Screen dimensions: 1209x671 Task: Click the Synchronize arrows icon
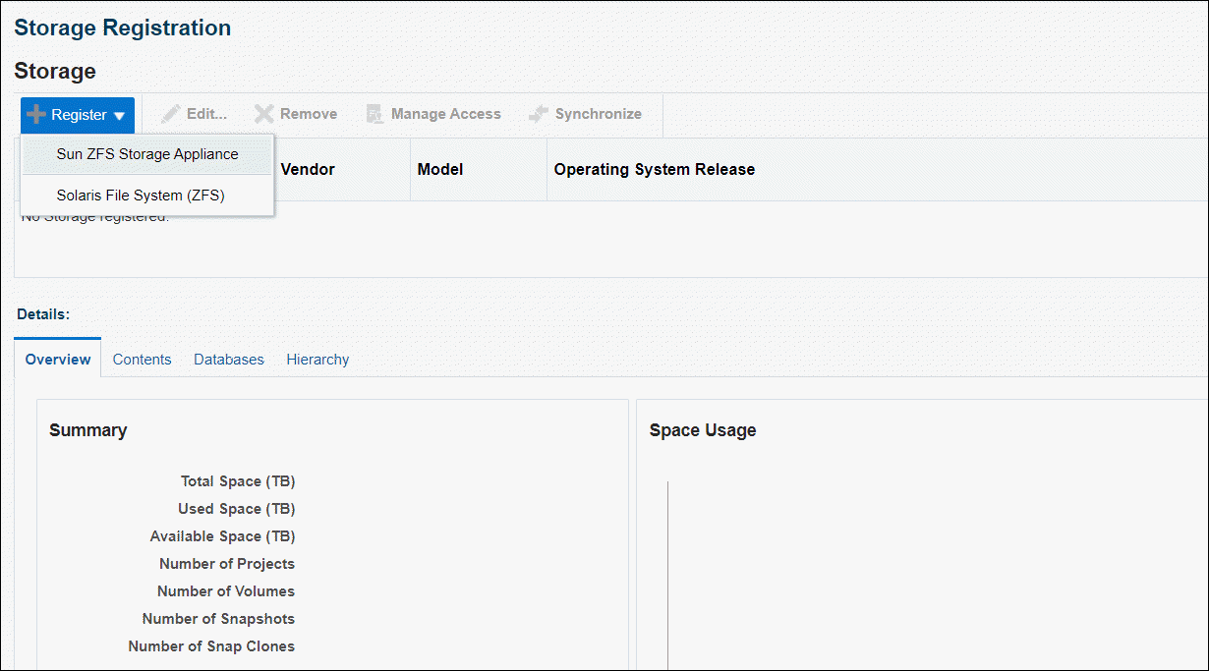point(539,114)
